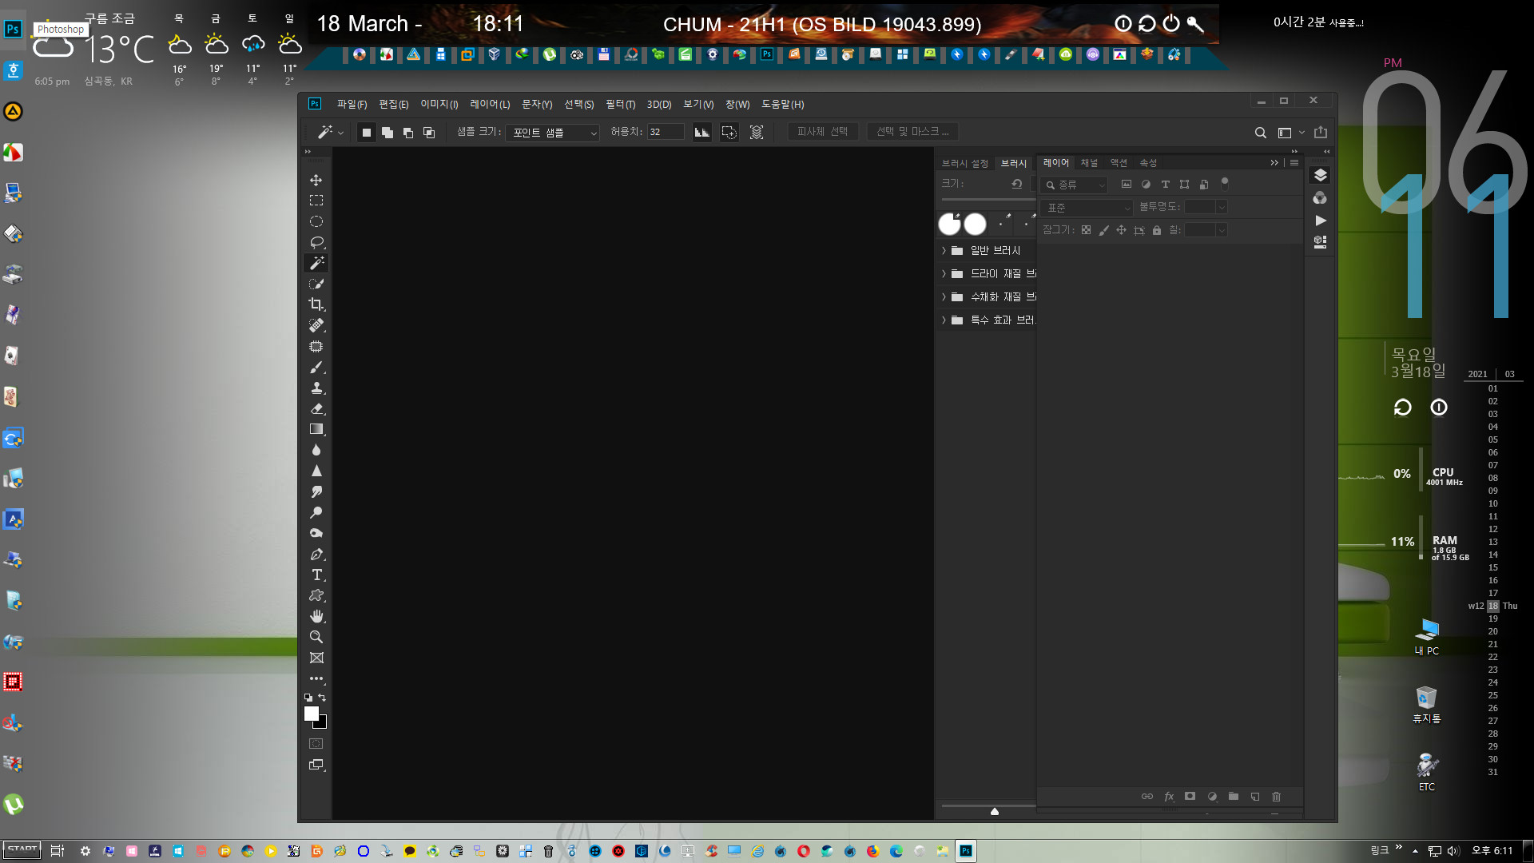Select the Hand tool
Screen dimensions: 1534x863
coord(316,616)
